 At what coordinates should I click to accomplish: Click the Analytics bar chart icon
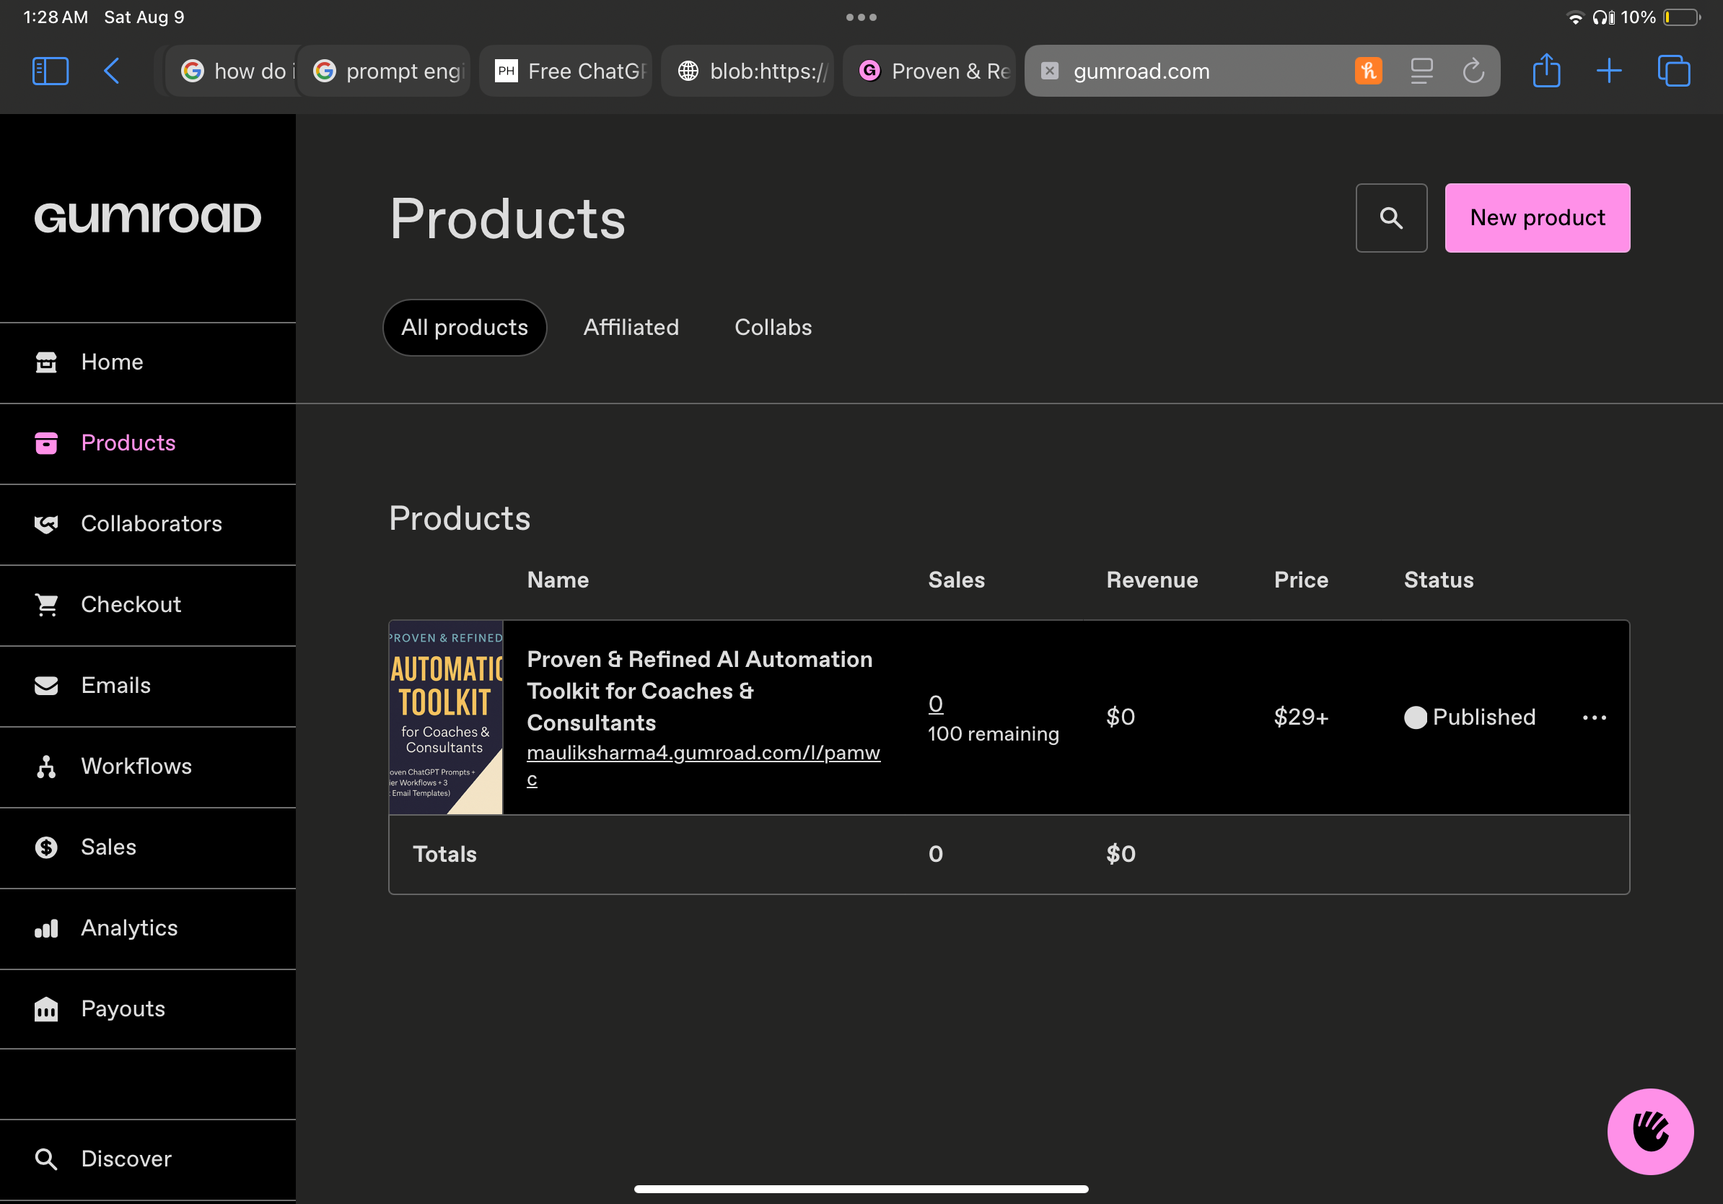(46, 928)
